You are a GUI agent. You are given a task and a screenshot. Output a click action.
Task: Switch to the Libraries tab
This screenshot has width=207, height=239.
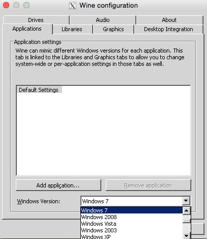click(x=72, y=29)
